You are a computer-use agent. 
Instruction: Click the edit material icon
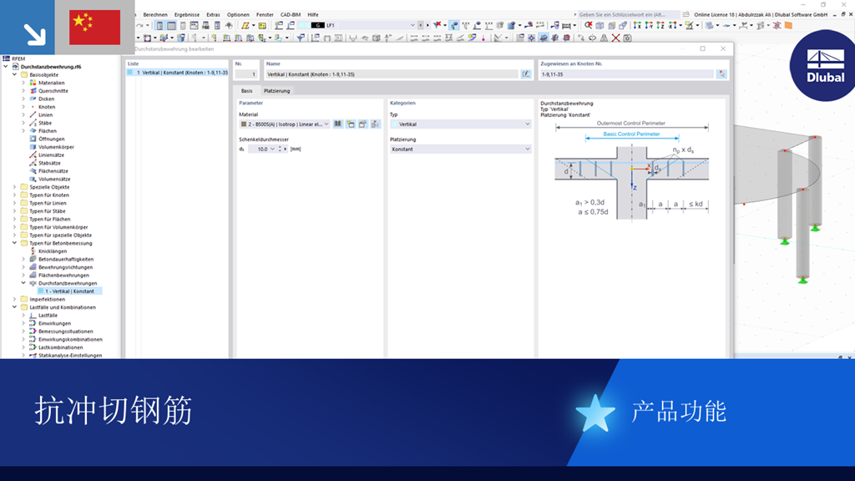[362, 124]
